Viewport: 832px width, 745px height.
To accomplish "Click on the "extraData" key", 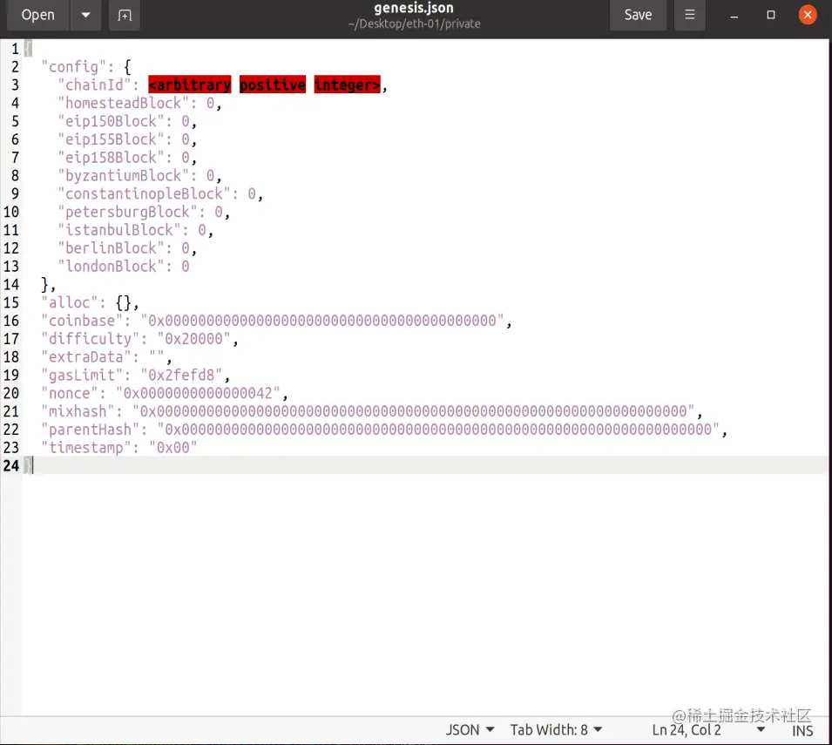I will pyautogui.click(x=86, y=357).
